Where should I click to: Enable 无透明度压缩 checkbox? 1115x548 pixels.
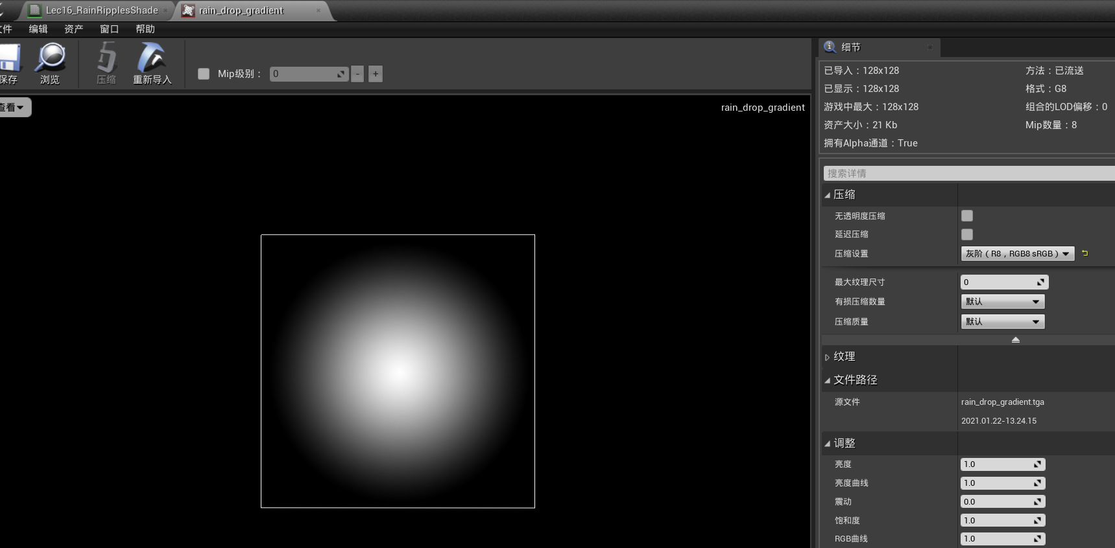[x=967, y=216]
